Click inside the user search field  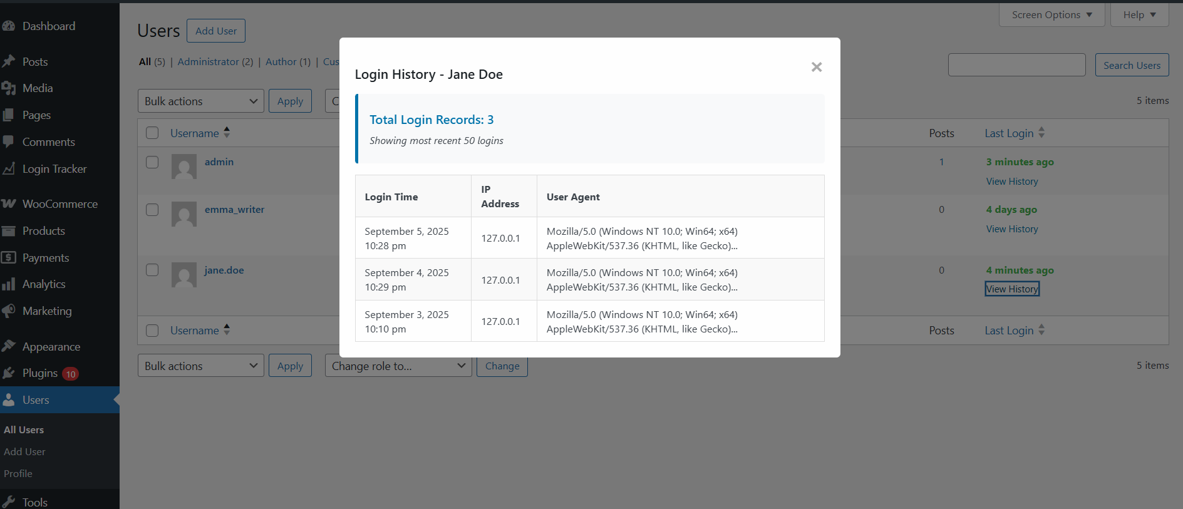pyautogui.click(x=1016, y=64)
